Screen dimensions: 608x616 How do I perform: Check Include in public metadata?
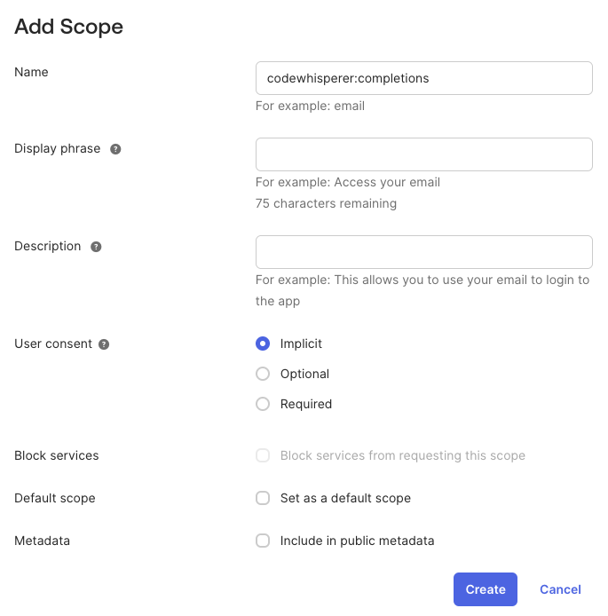263,541
